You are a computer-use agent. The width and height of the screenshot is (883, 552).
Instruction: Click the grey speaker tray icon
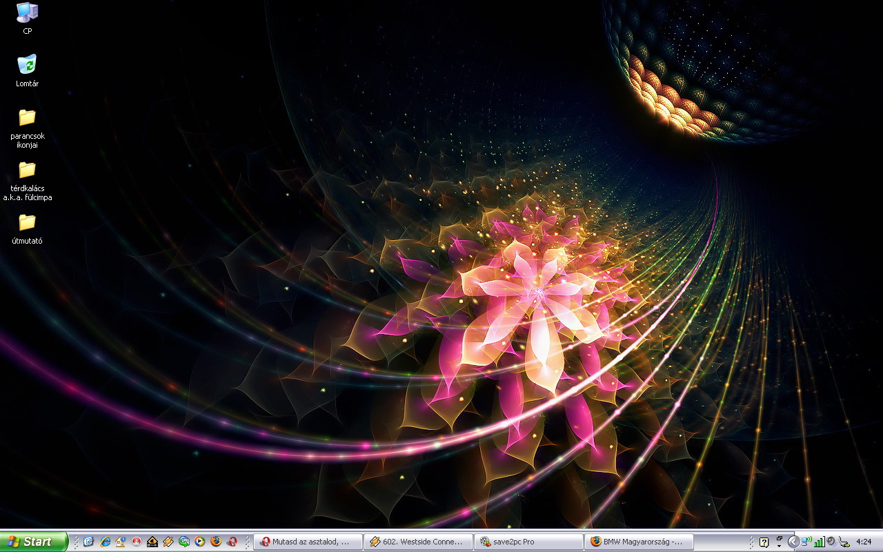(x=831, y=542)
